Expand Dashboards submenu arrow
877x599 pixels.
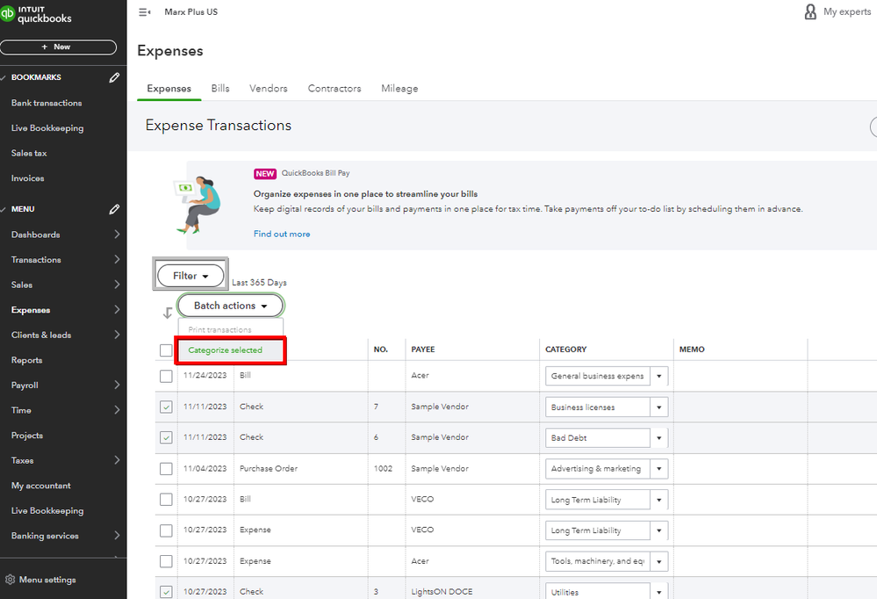(118, 235)
